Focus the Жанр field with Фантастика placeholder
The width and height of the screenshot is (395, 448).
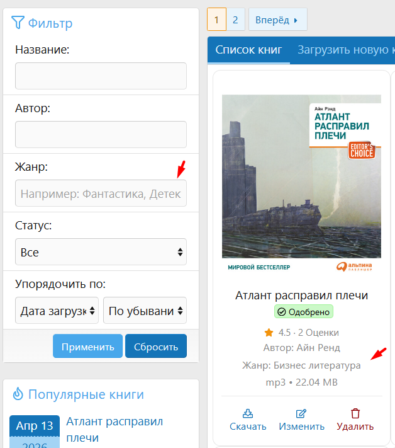click(x=101, y=193)
